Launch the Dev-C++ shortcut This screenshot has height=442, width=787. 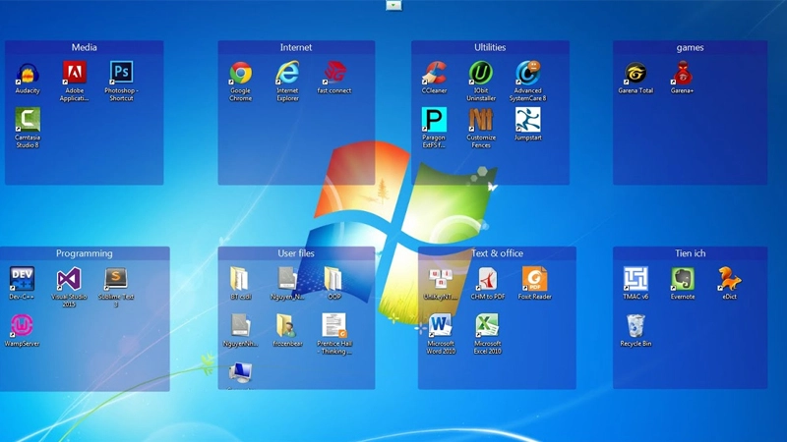pos(22,279)
